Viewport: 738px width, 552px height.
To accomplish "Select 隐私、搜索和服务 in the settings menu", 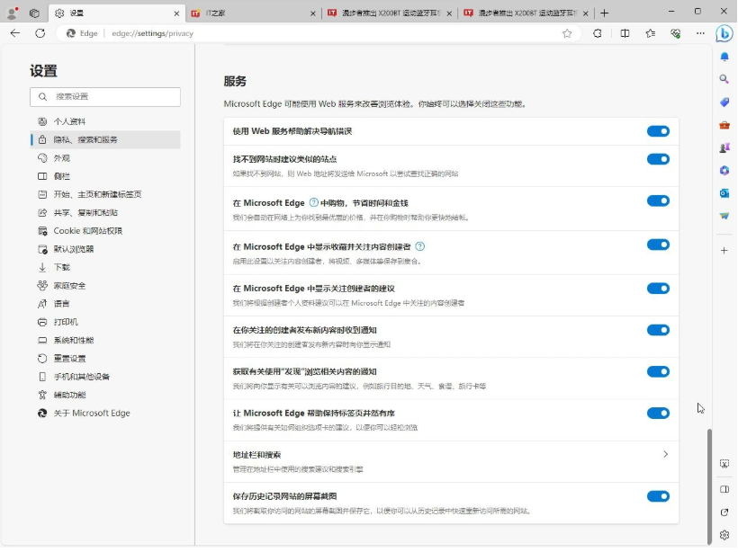I will point(105,139).
